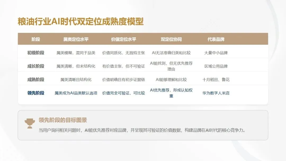The width and height of the screenshot is (286, 161).
Task: Click the trophy icon beside 领先阶段的目标图景
Action: (x=30, y=123)
